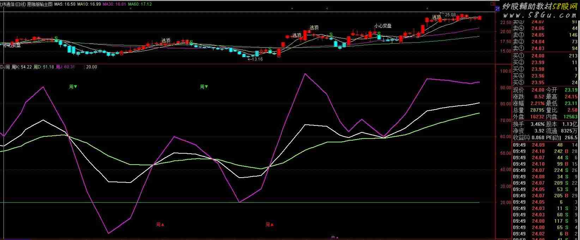Viewport: 580px width, 240px height.
Task: Click the 量比 2.58 volume ratio
Action: click(x=572, y=110)
